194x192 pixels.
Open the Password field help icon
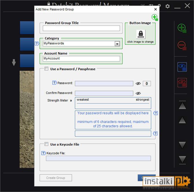[x=54, y=83]
